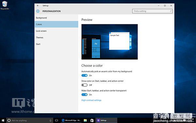Click the color preview image
This screenshot has height=123, width=196.
tap(109, 42)
